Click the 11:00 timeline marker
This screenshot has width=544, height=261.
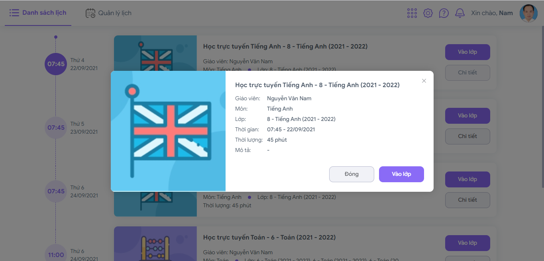point(56,253)
